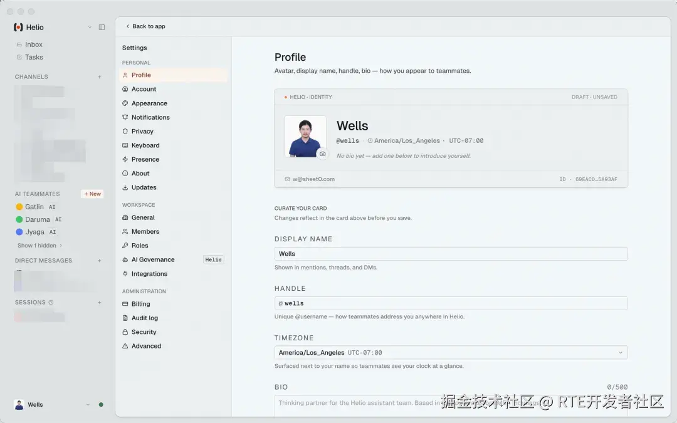Click the Integrations plug icon
Image resolution: width=677 pixels, height=423 pixels.
pyautogui.click(x=125, y=274)
